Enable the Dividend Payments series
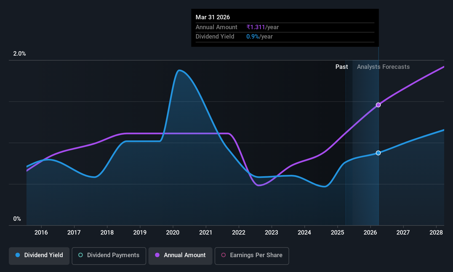This screenshot has width=453, height=272. 109,256
